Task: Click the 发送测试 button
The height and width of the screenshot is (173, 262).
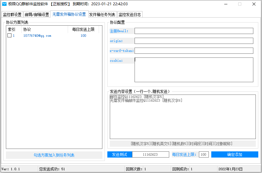Action: coord(120,154)
